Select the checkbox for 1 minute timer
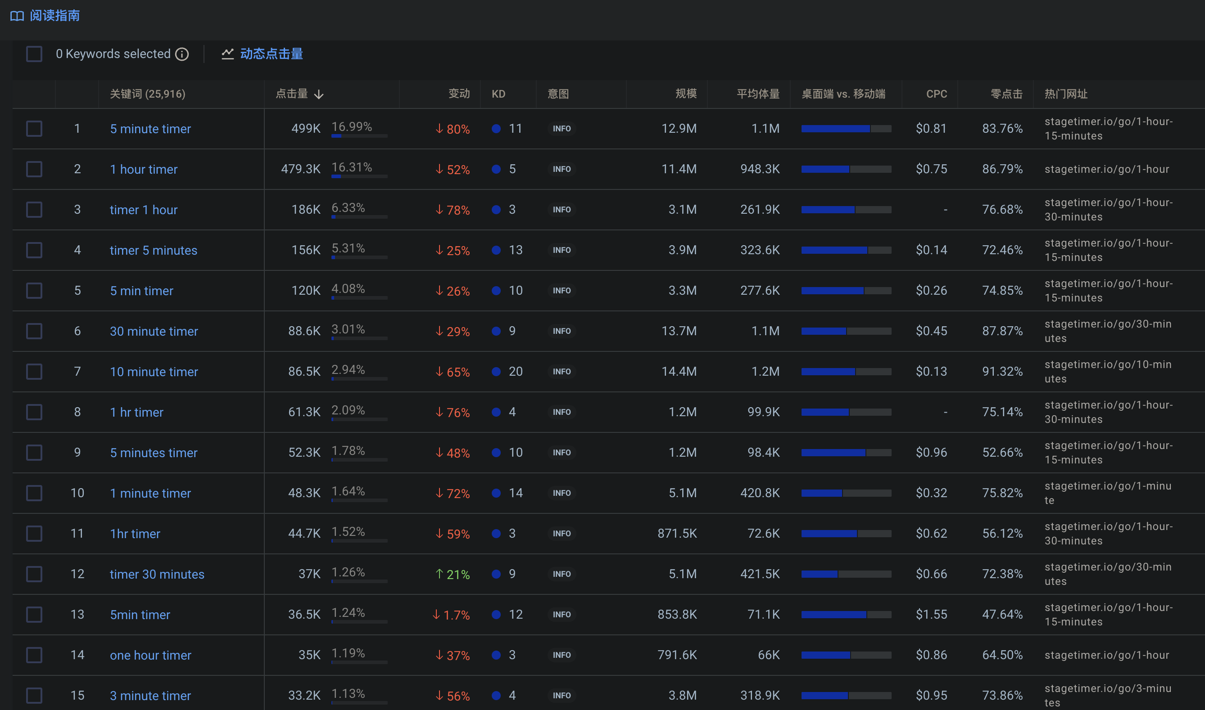Viewport: 1205px width, 710px height. 34,493
